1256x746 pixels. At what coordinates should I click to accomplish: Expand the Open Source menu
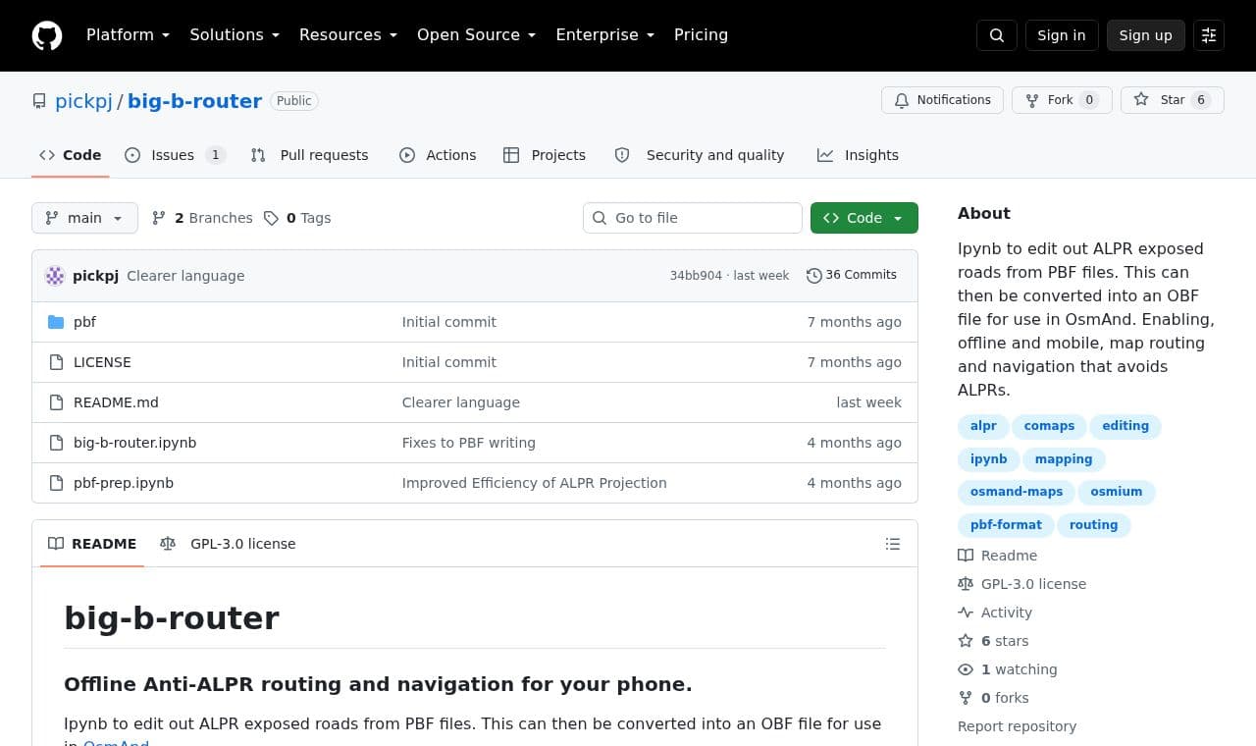click(x=477, y=35)
